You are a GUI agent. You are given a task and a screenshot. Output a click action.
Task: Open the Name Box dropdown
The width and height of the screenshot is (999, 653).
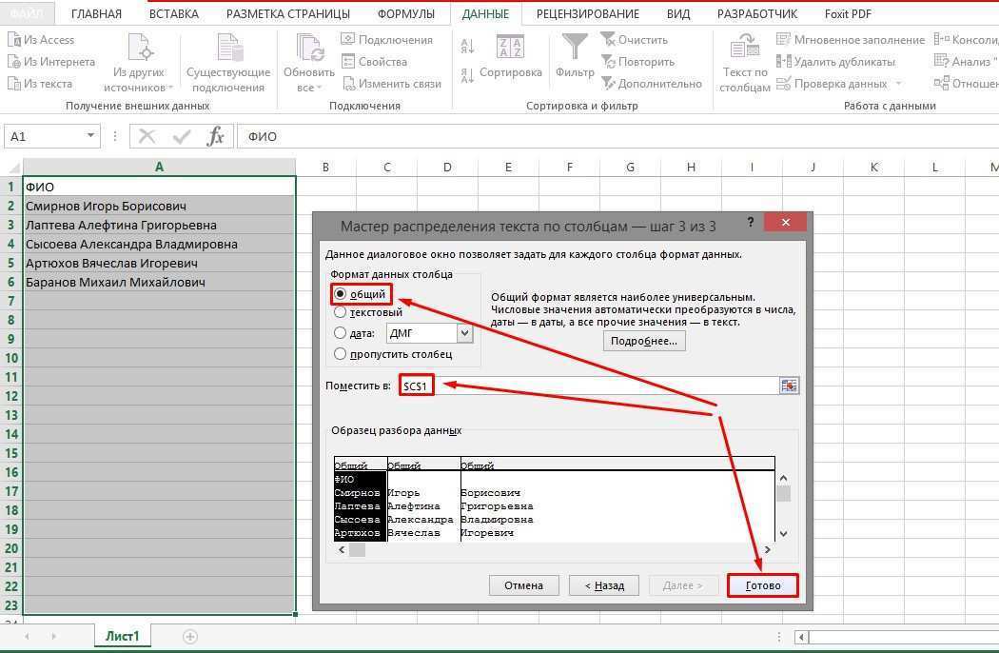point(90,135)
